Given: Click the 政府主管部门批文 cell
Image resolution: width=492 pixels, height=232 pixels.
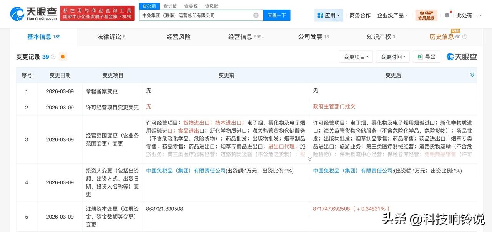Looking at the screenshot, I should pyautogui.click(x=334, y=107).
